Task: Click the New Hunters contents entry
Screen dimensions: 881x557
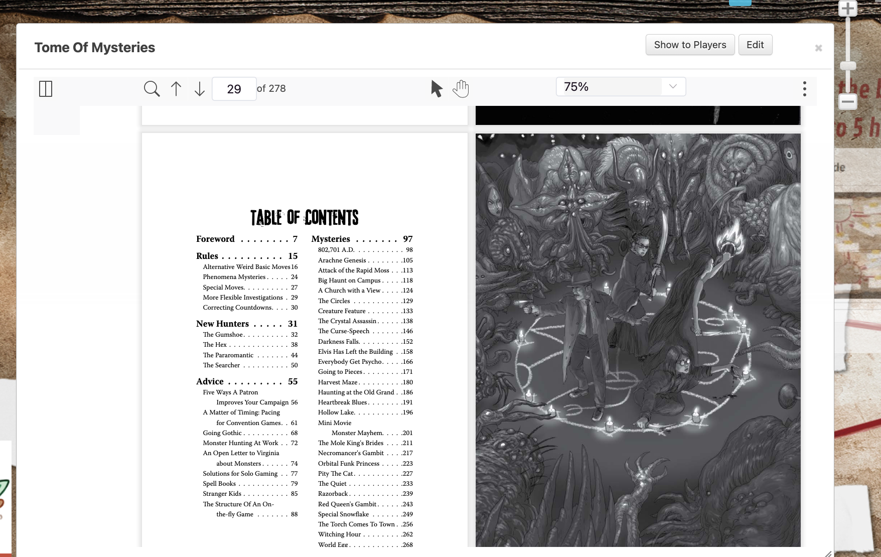Action: tap(222, 324)
